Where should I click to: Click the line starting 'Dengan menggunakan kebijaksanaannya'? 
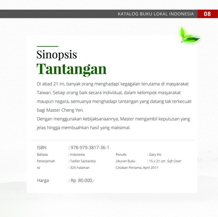coord(113,119)
